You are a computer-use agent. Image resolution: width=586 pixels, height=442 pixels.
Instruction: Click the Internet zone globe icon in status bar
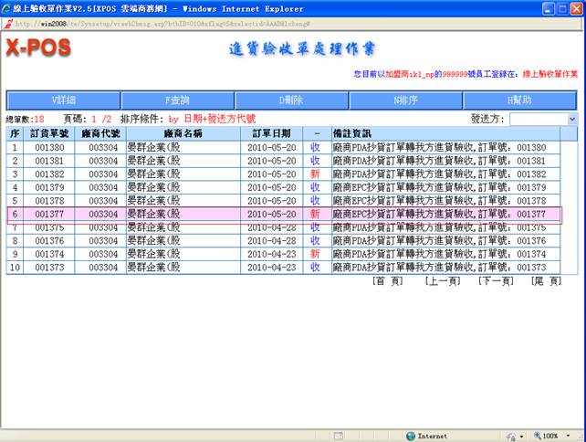point(411,436)
